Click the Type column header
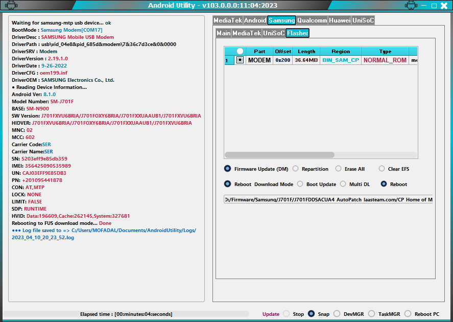The image size is (453, 322). click(385, 51)
